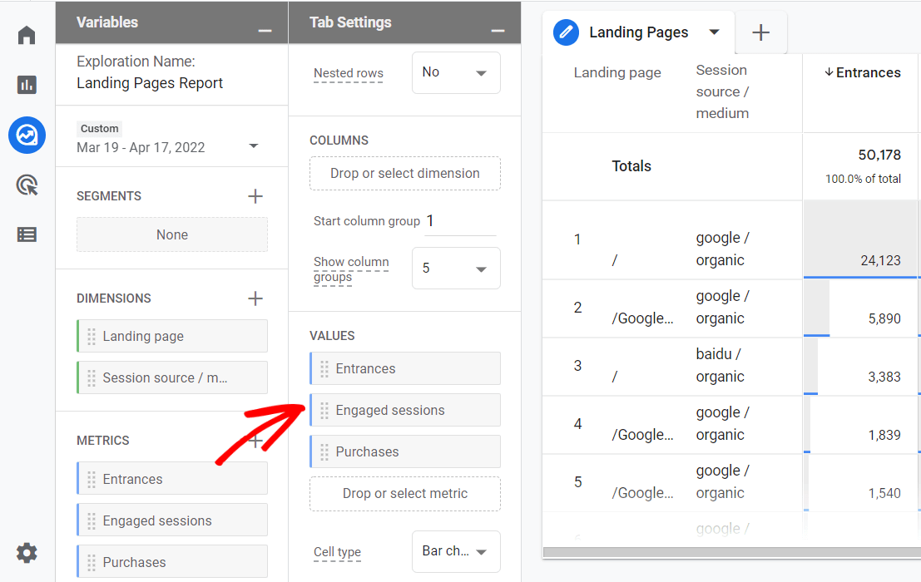Select the Explore compass icon
921x582 pixels.
(x=27, y=135)
